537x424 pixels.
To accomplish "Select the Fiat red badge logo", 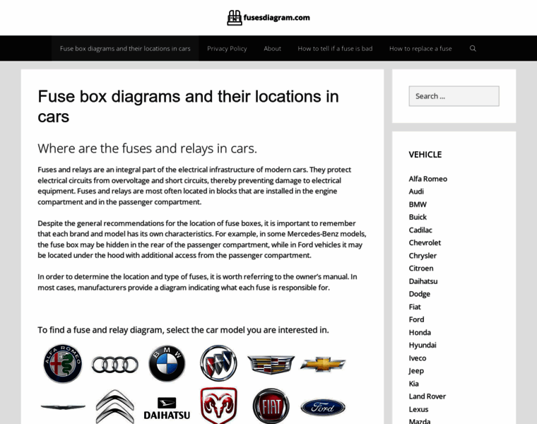I will (x=271, y=406).
